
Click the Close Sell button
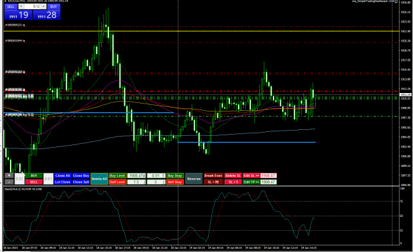coord(81,182)
